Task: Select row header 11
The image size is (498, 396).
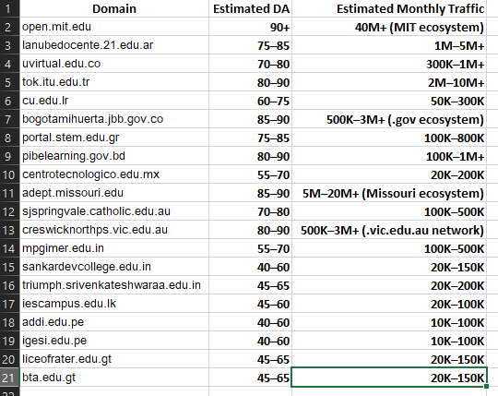Action: 9,193
